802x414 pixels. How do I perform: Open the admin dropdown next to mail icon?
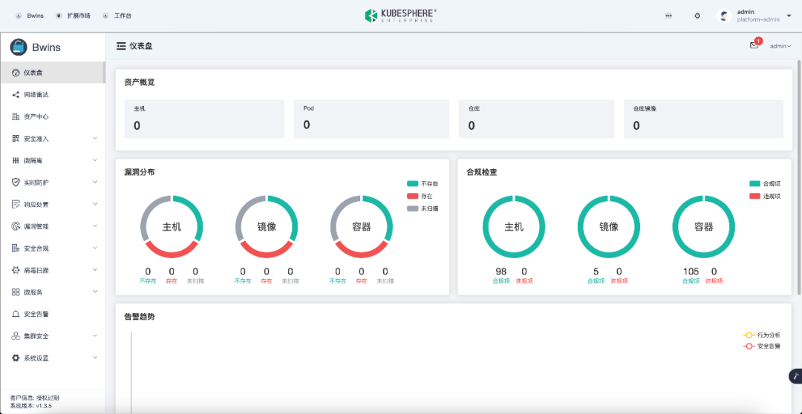click(780, 46)
